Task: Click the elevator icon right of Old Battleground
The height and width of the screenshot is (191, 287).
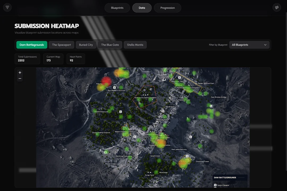Action: (121, 112)
